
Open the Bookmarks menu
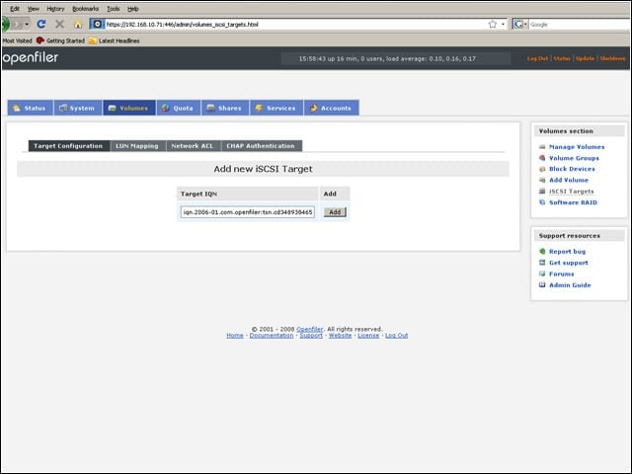point(86,9)
